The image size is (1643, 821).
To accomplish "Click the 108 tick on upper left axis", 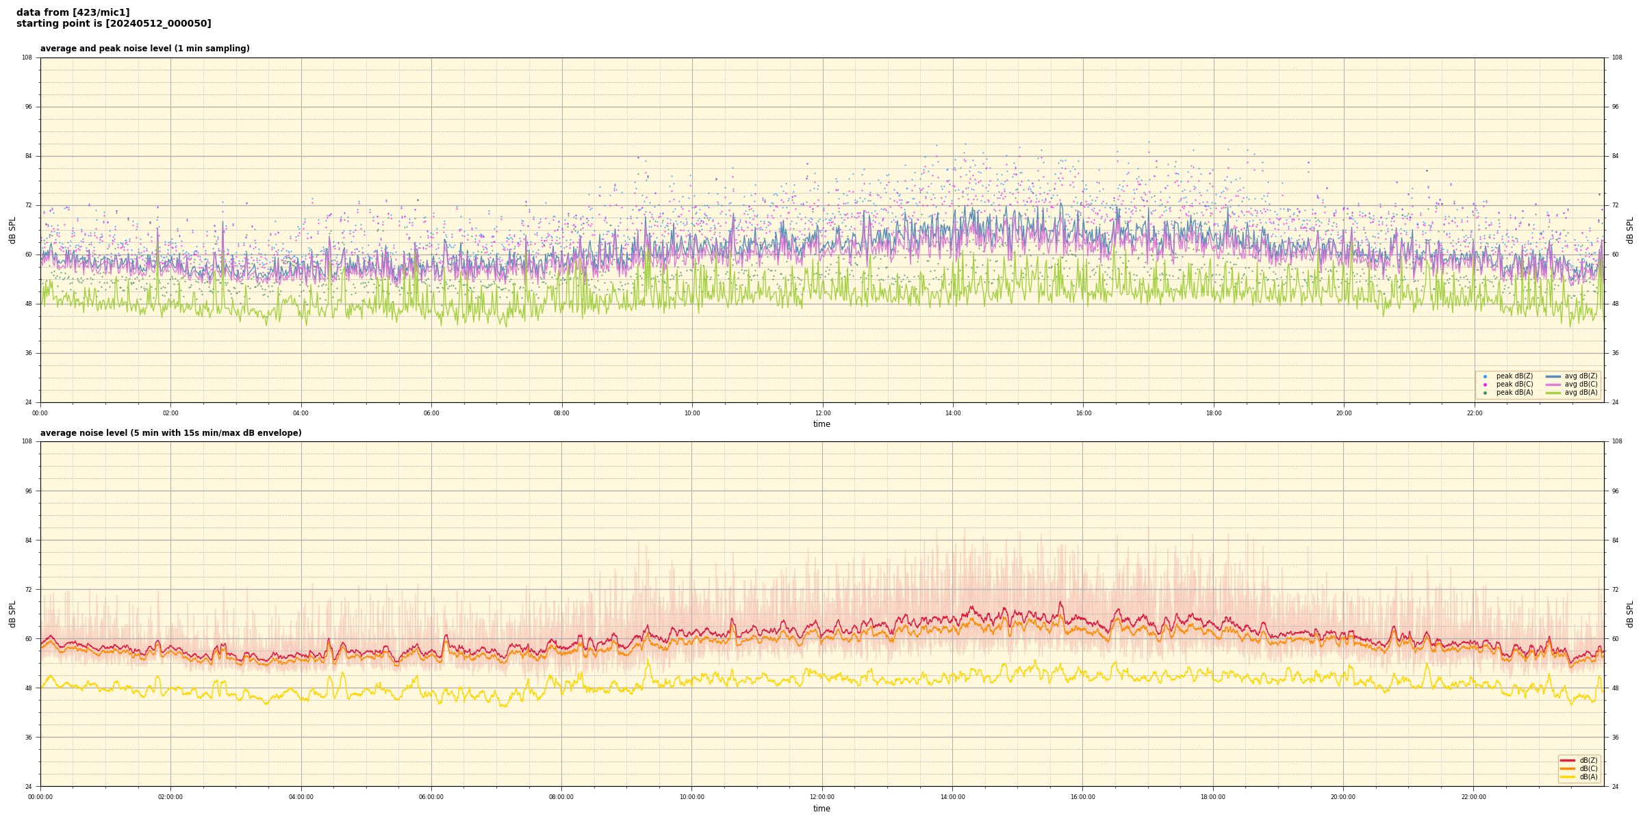I will click(27, 57).
